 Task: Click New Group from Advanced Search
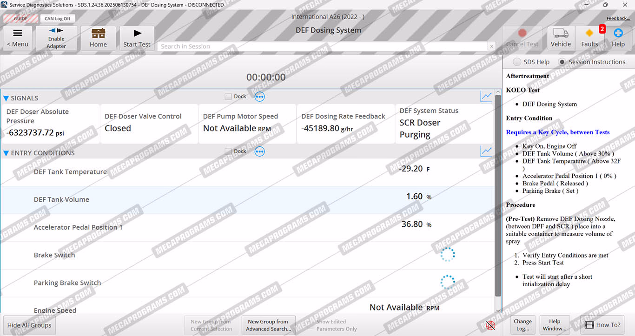pyautogui.click(x=268, y=325)
